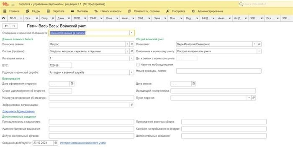Expand the Пункт перечня dropdown arrow

click(249, 98)
